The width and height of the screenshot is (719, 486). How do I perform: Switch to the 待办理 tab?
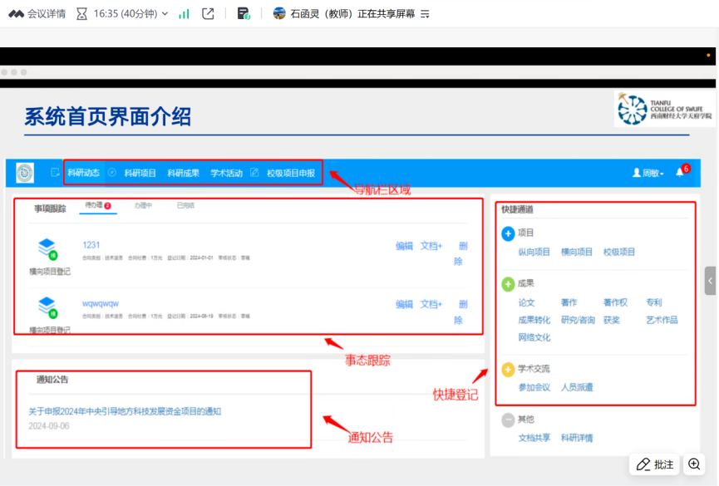tap(93, 205)
